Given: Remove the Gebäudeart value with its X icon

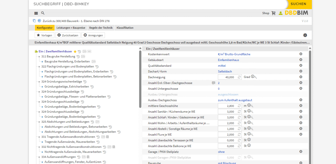Looking at the screenshot, I should (301, 60).
